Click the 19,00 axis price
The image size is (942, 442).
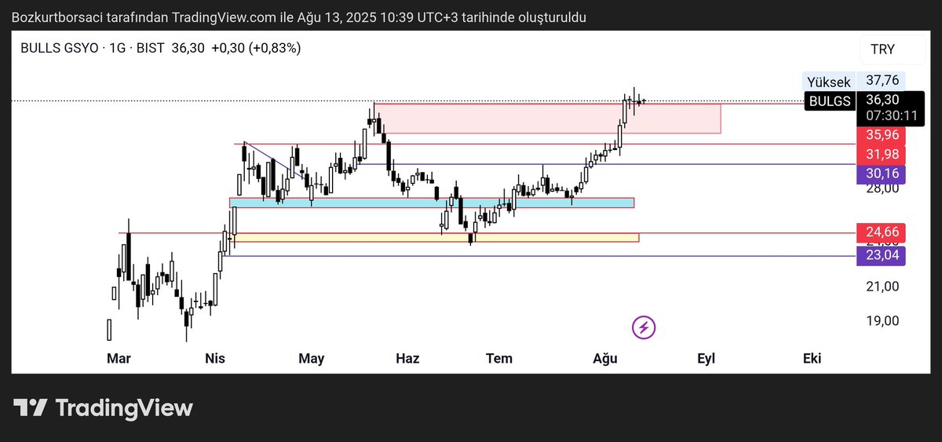point(882,320)
